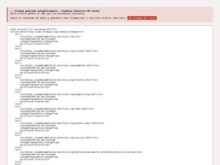
Task: Click the yearly changefreq under quienes-somos.html
Action: pyautogui.click(x=39, y=128)
